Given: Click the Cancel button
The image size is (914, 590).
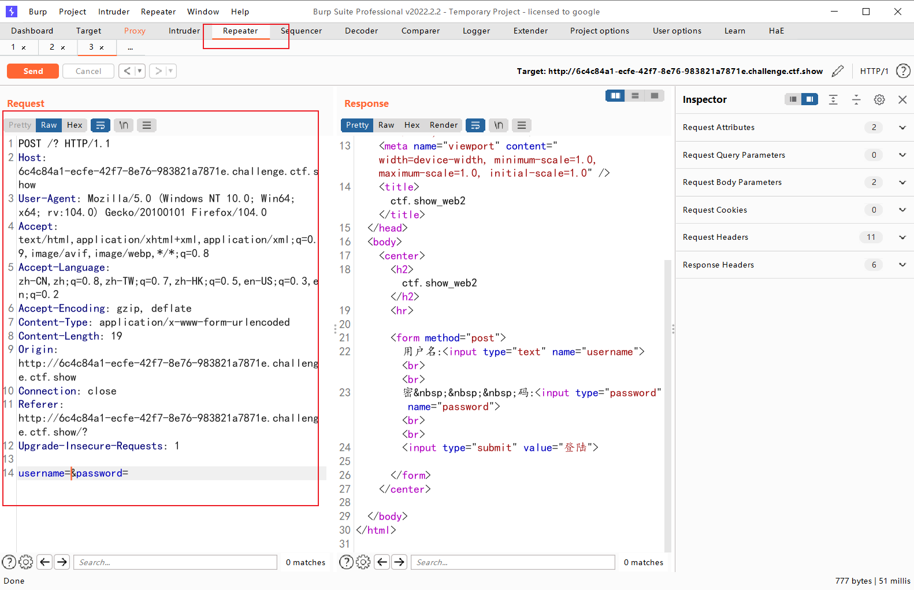Looking at the screenshot, I should [88, 71].
